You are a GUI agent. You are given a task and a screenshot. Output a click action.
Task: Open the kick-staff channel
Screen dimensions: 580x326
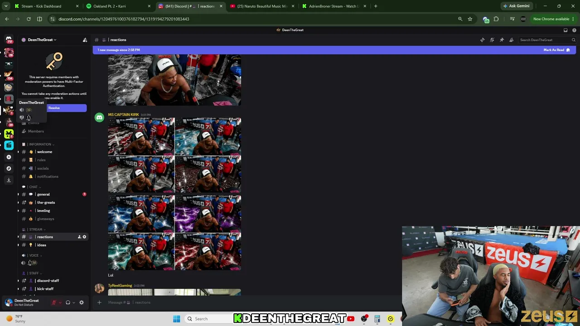click(x=53, y=289)
